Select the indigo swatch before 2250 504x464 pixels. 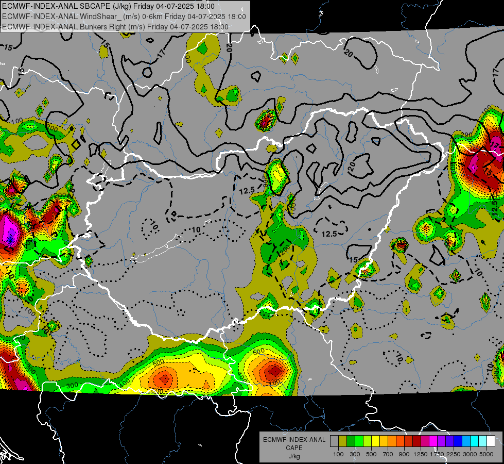point(449,441)
